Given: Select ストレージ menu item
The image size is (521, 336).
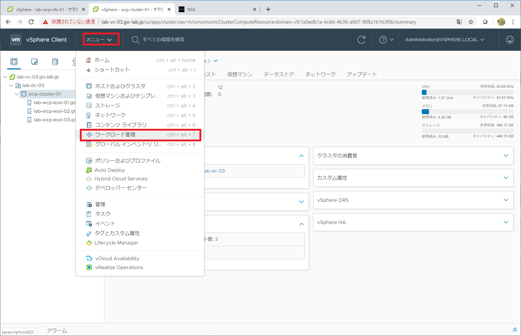Looking at the screenshot, I should (140, 106).
